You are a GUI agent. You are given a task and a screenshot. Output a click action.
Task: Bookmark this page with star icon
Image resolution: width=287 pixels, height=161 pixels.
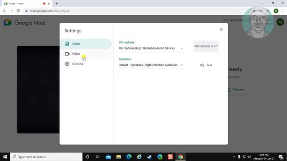click(x=268, y=11)
